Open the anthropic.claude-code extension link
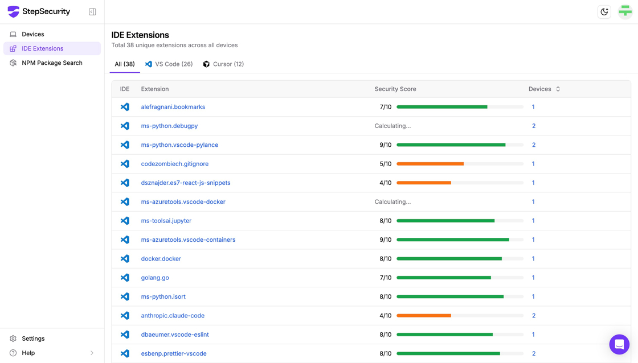 tap(173, 316)
